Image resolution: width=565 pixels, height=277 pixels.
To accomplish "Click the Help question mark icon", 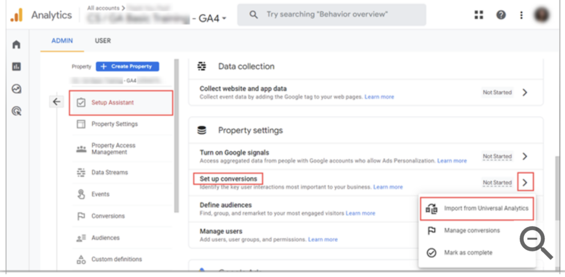I will pyautogui.click(x=501, y=15).
